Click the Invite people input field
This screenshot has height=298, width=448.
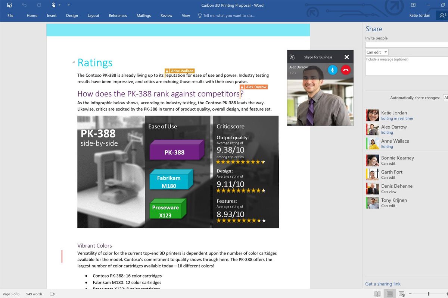[x=407, y=45]
